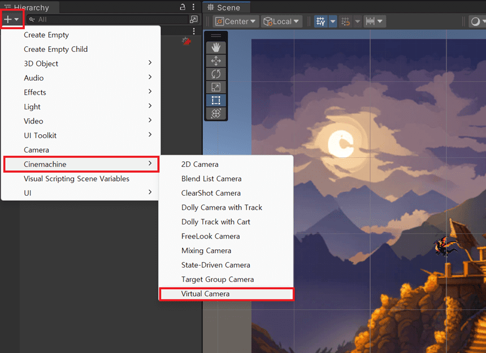Expand the UI Toolkit submenu
The height and width of the screenshot is (353, 486).
[x=81, y=135]
